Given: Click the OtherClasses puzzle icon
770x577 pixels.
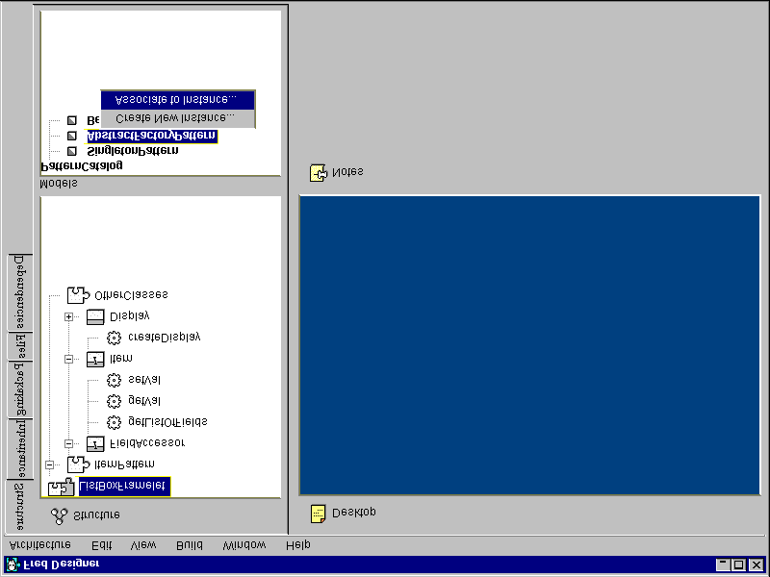Looking at the screenshot, I should coord(79,295).
